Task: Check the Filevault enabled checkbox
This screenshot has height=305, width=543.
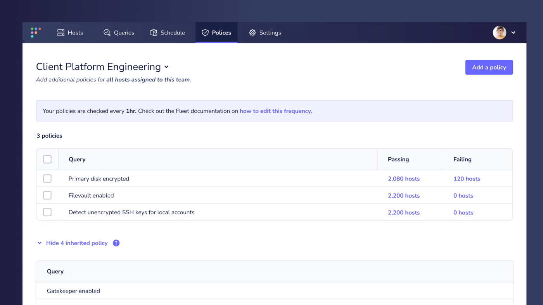Action: click(x=47, y=195)
